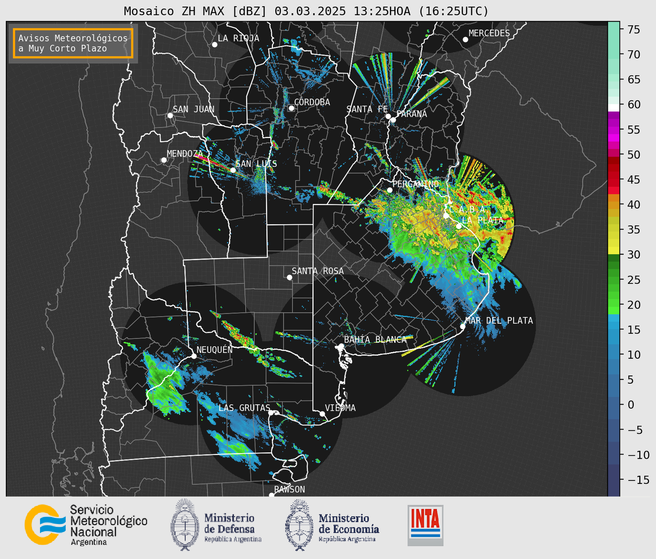Click the LAS GRUTAS city marker dot
This screenshot has height=559, width=656.
click(x=271, y=413)
